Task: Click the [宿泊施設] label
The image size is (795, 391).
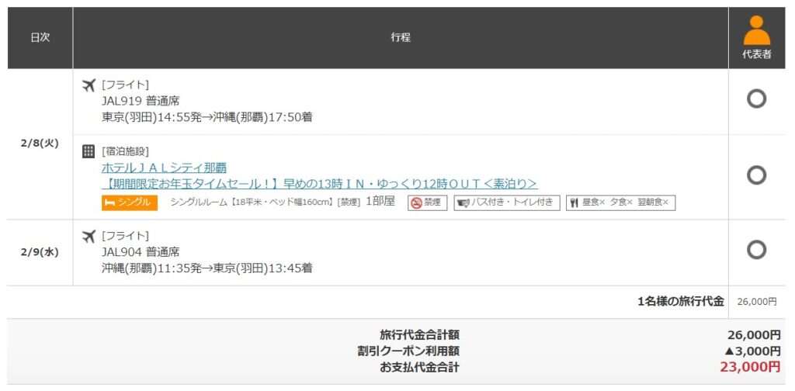Action: (x=125, y=151)
